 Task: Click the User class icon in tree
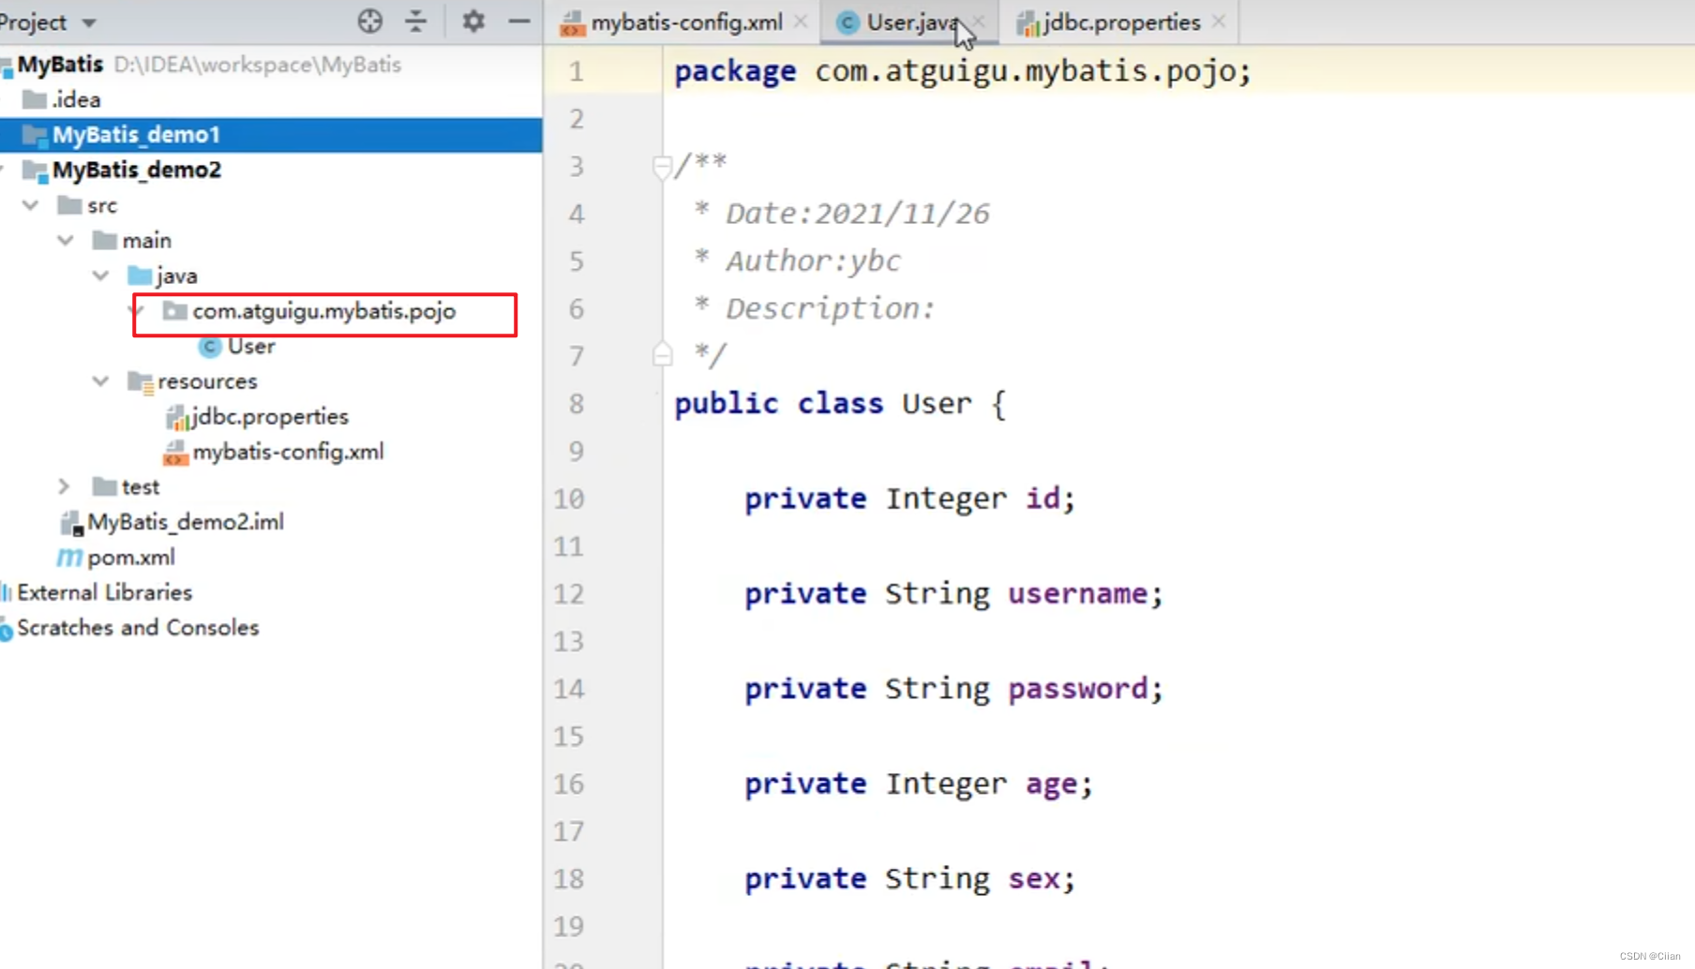click(210, 347)
